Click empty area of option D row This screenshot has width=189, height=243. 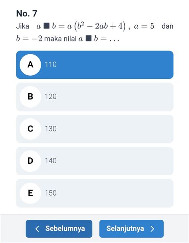click(115, 161)
